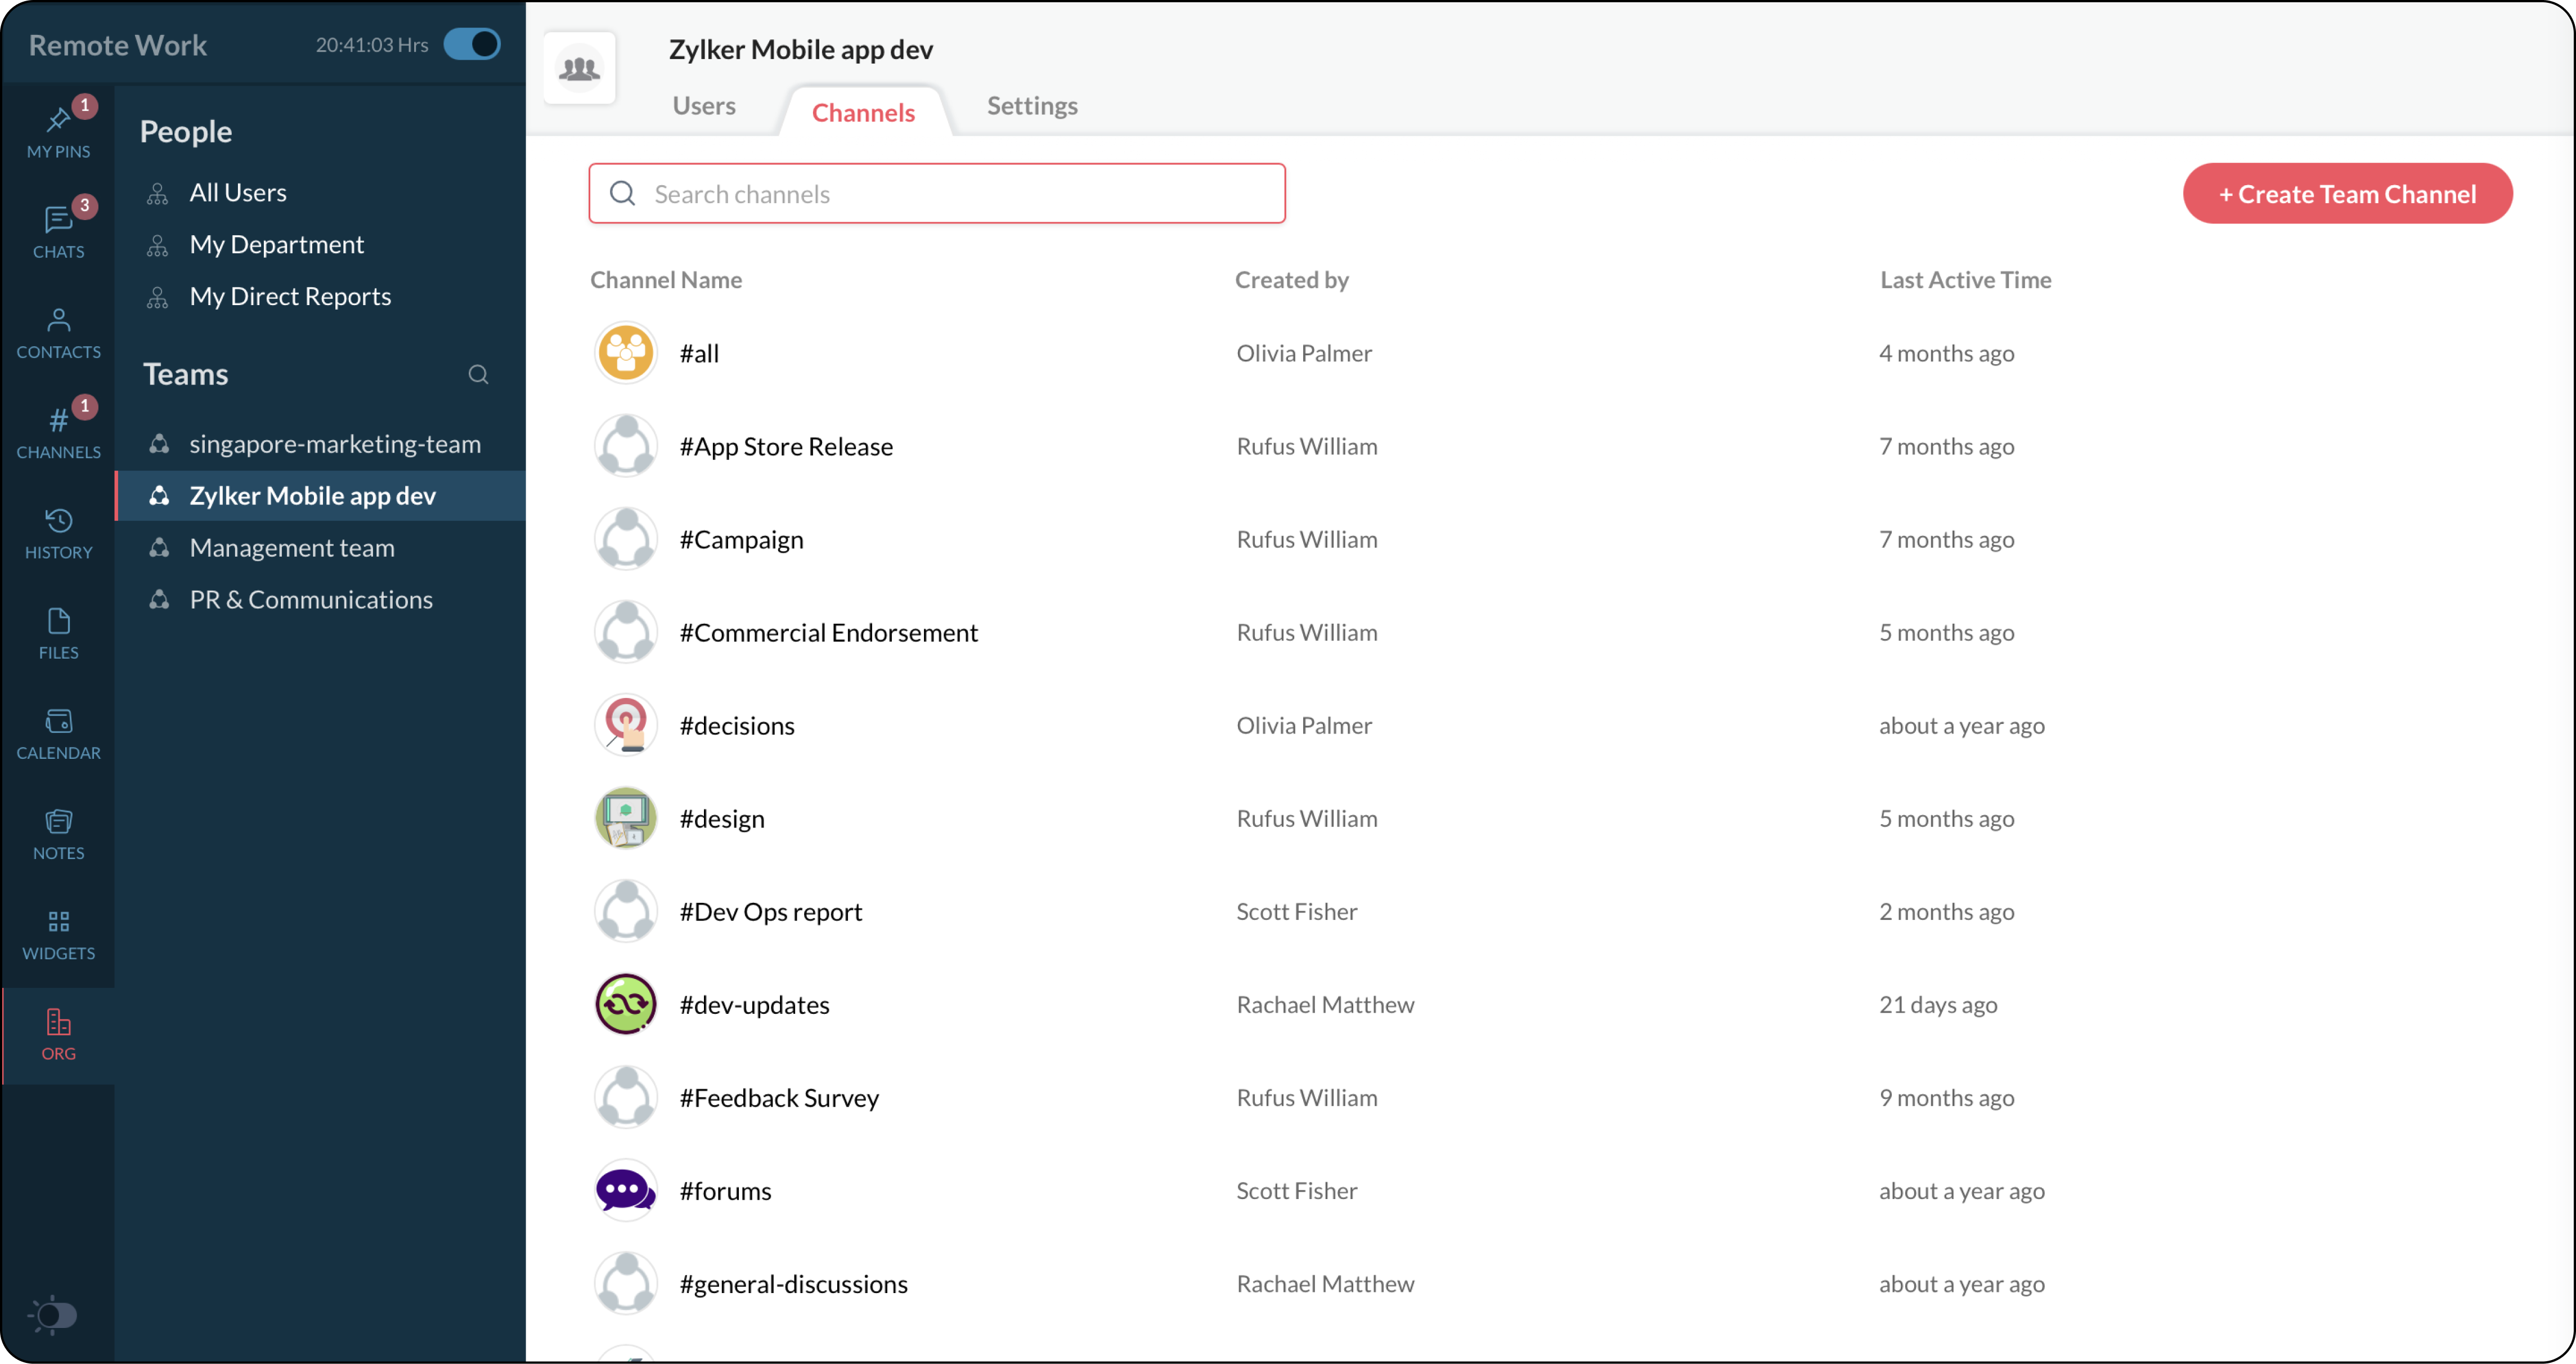
Task: Open the #dev-updates channel
Action: point(754,1005)
